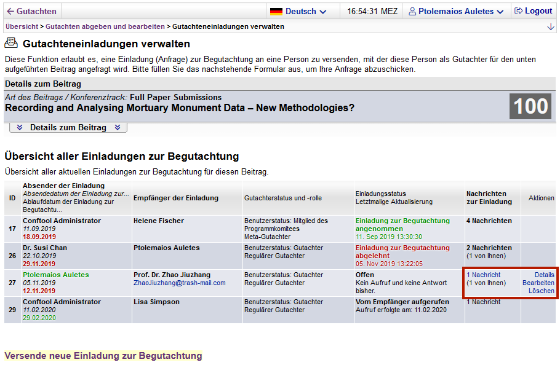Click ZhaoJiuzhang@trash-mail.com email link

coord(180,283)
